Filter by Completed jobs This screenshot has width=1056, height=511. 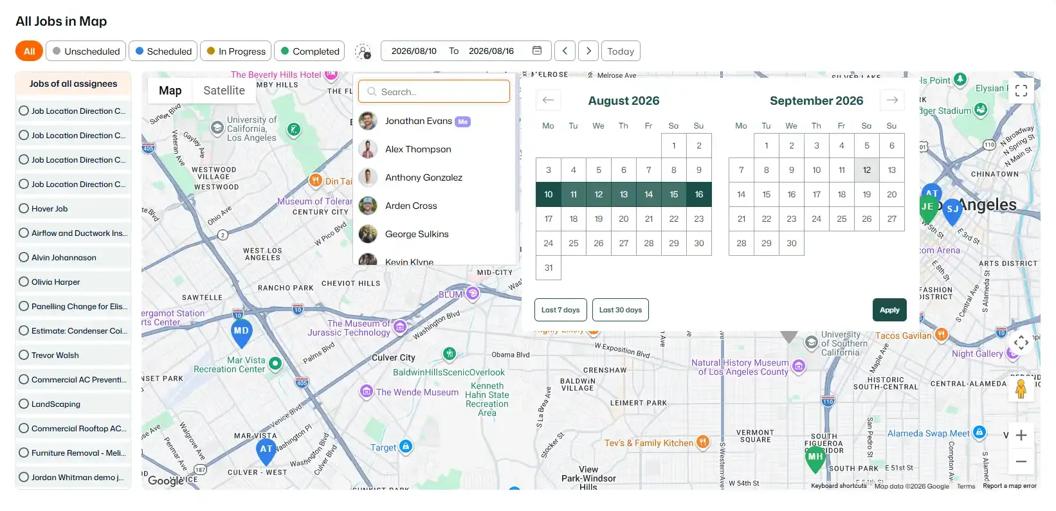tap(309, 51)
